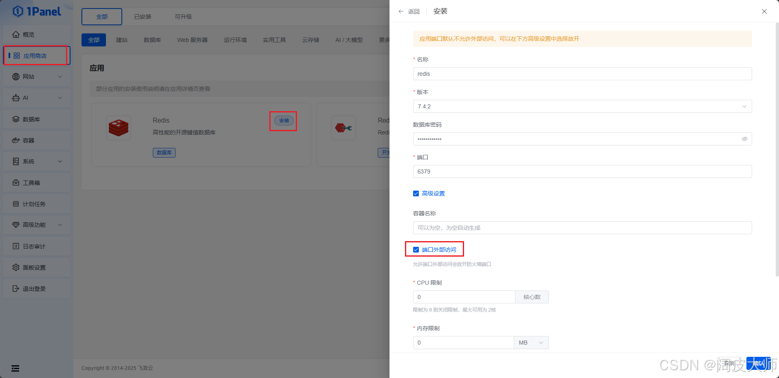Click the 退出登录 logout icon
The width and height of the screenshot is (779, 378).
click(x=16, y=288)
